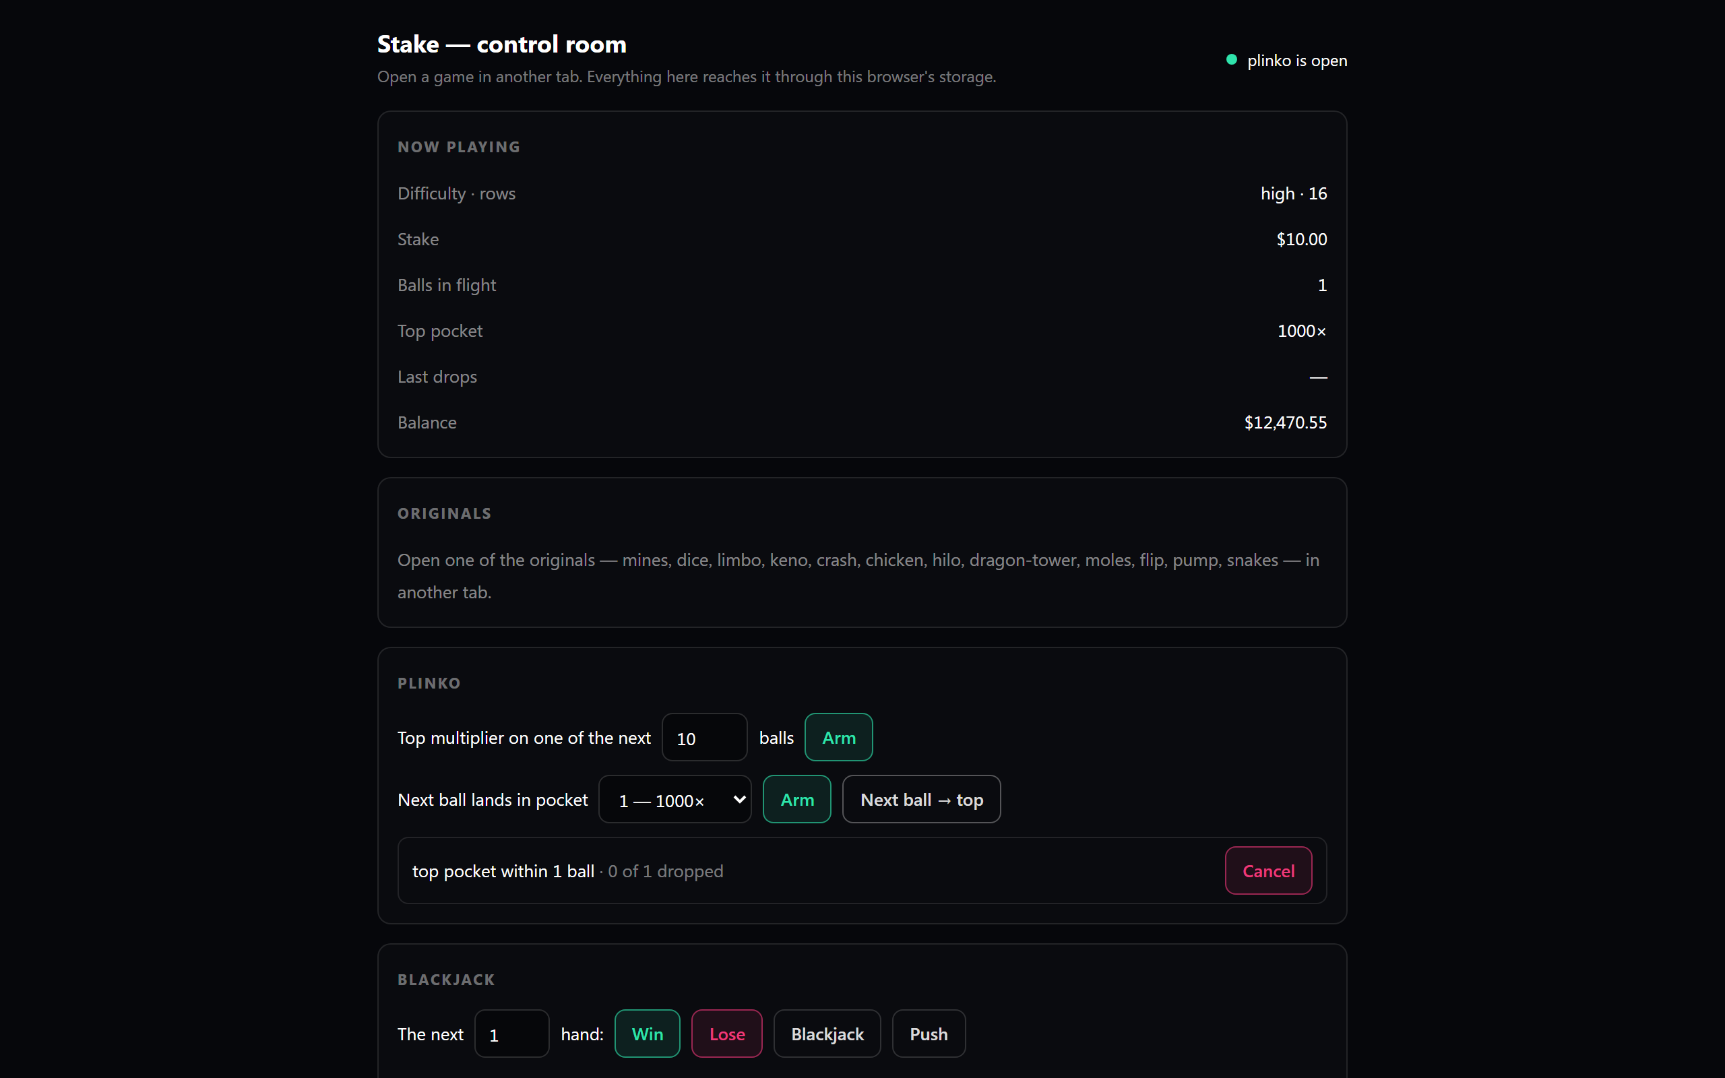Select the 'plinko is open' status text
1725x1078 pixels.
click(1296, 61)
